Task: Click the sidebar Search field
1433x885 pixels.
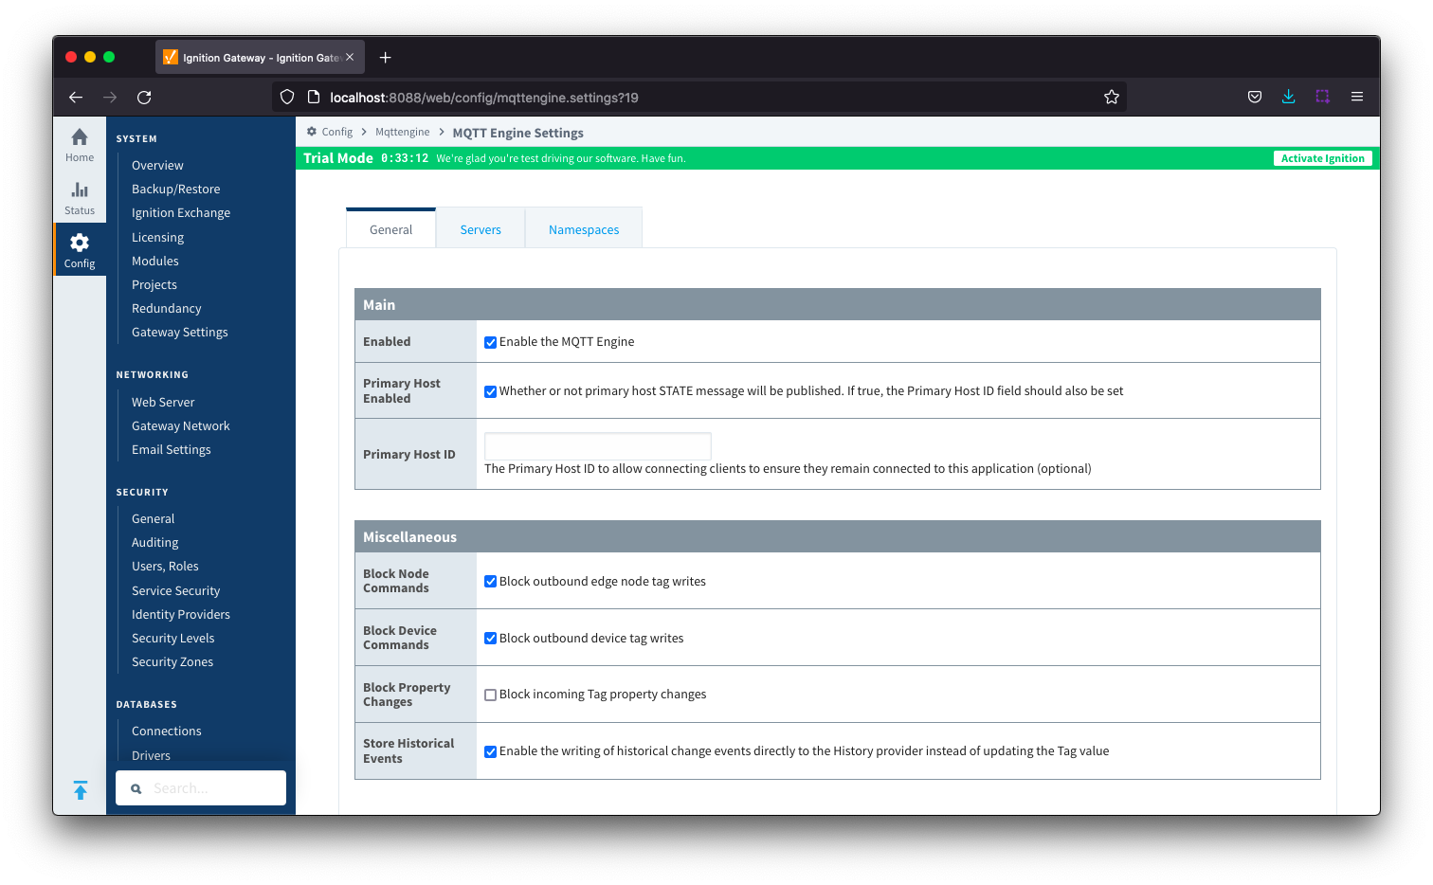Action: coord(201,788)
